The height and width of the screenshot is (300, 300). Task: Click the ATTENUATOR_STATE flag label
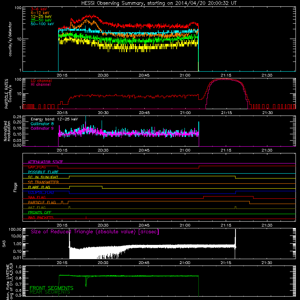coord(45,162)
